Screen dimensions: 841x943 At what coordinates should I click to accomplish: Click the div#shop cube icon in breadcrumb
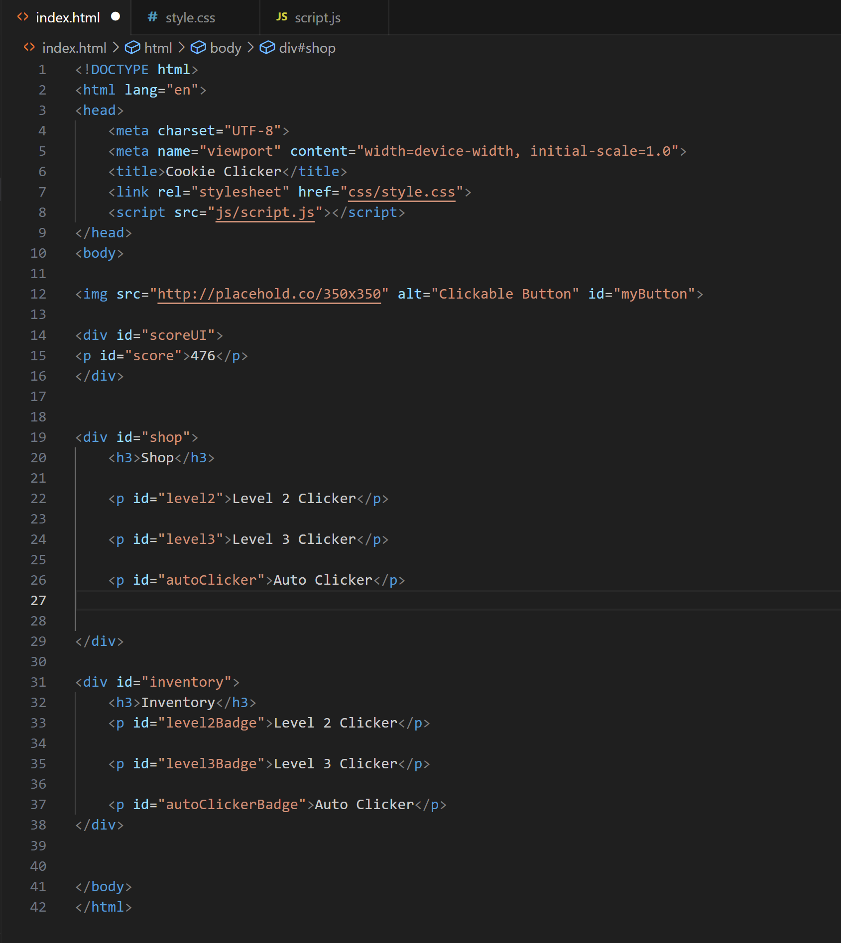[x=267, y=47]
